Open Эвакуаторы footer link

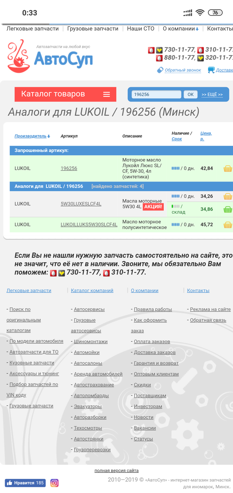pos(88,406)
